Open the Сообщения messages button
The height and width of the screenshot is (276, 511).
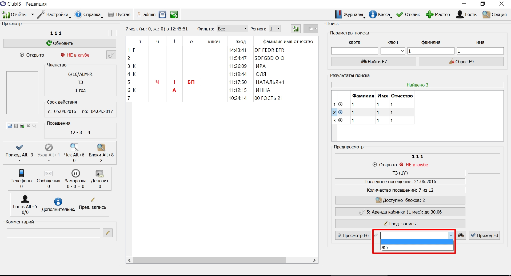[x=49, y=179]
